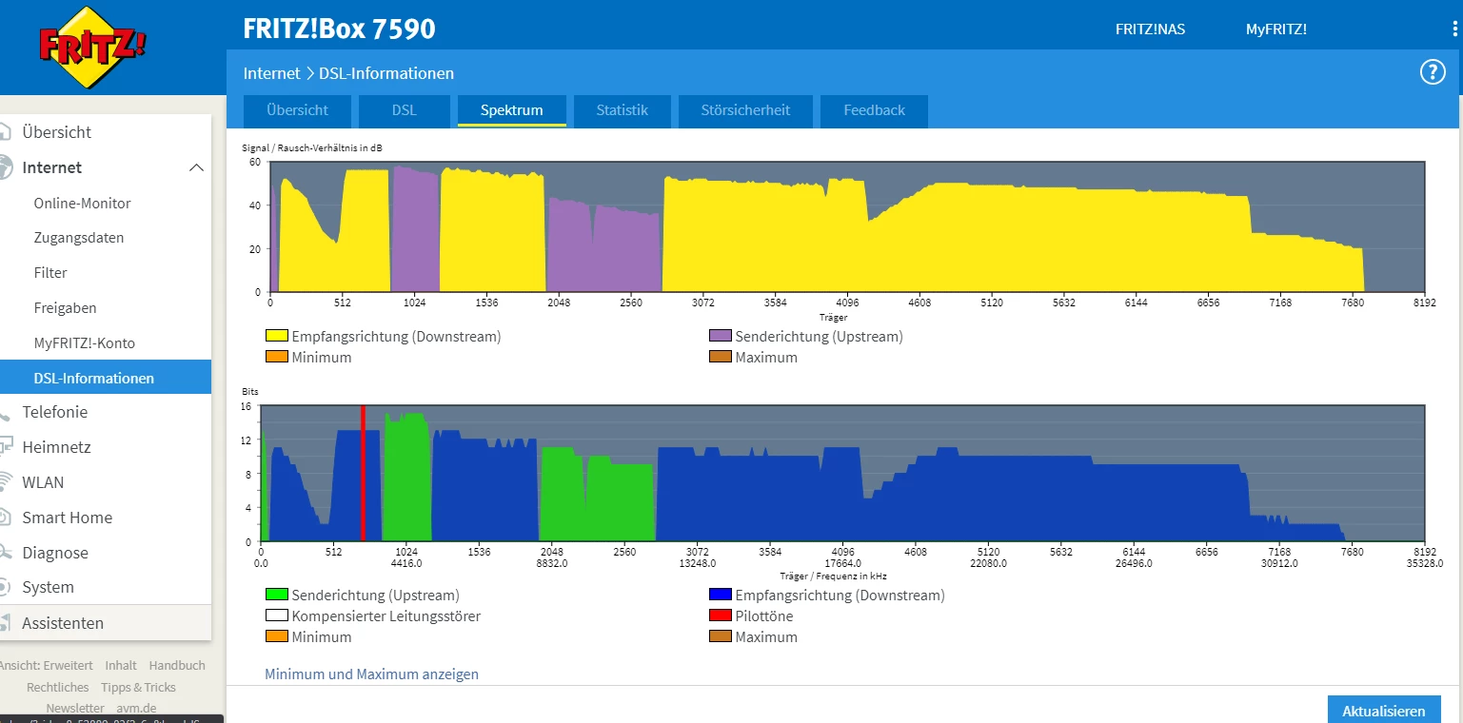Open the Smart Home menu

click(68, 518)
